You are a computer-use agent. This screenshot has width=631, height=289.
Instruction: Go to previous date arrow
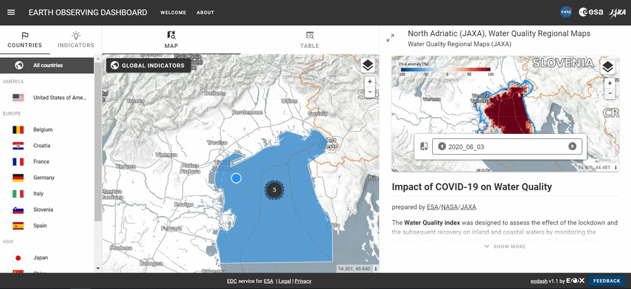point(442,146)
